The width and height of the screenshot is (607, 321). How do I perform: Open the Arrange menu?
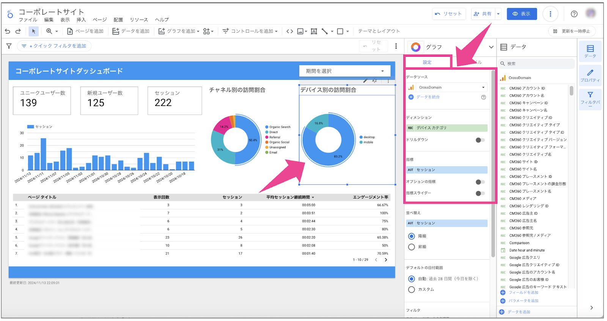(118, 20)
